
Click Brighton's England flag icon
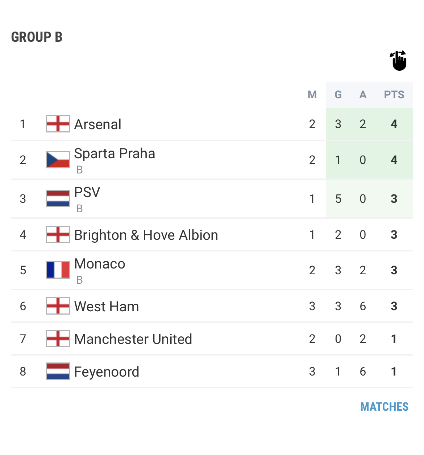coord(58,234)
